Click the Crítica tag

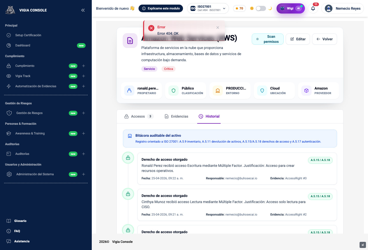pyautogui.click(x=168, y=69)
